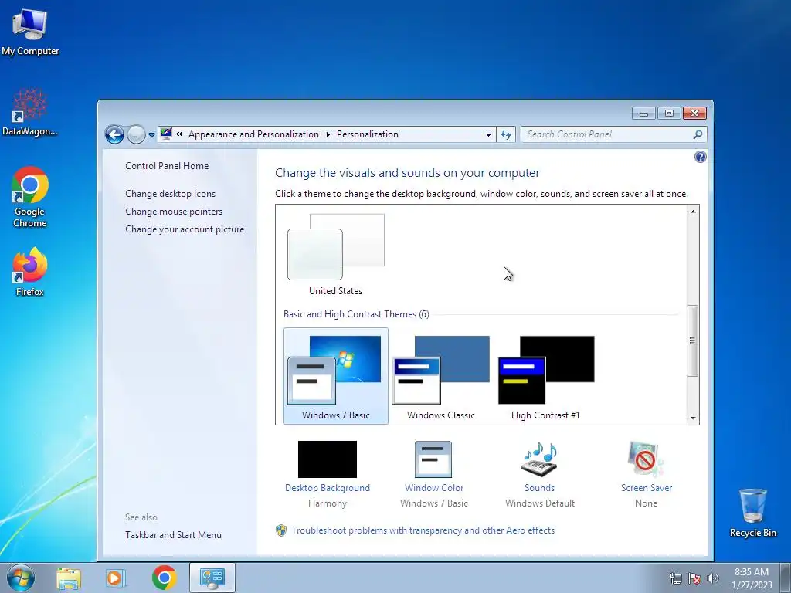Open Windows Explorer from the taskbar
Screen dimensions: 791x593
[69, 578]
